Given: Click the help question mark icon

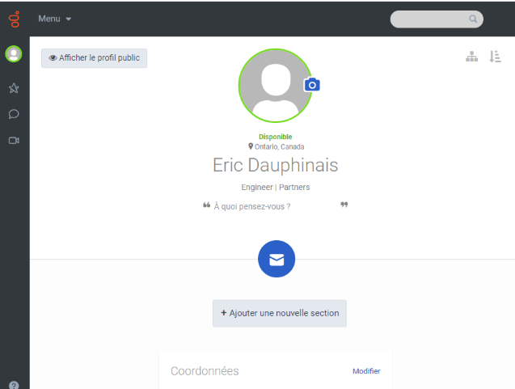Looking at the screenshot, I should [x=14, y=385].
